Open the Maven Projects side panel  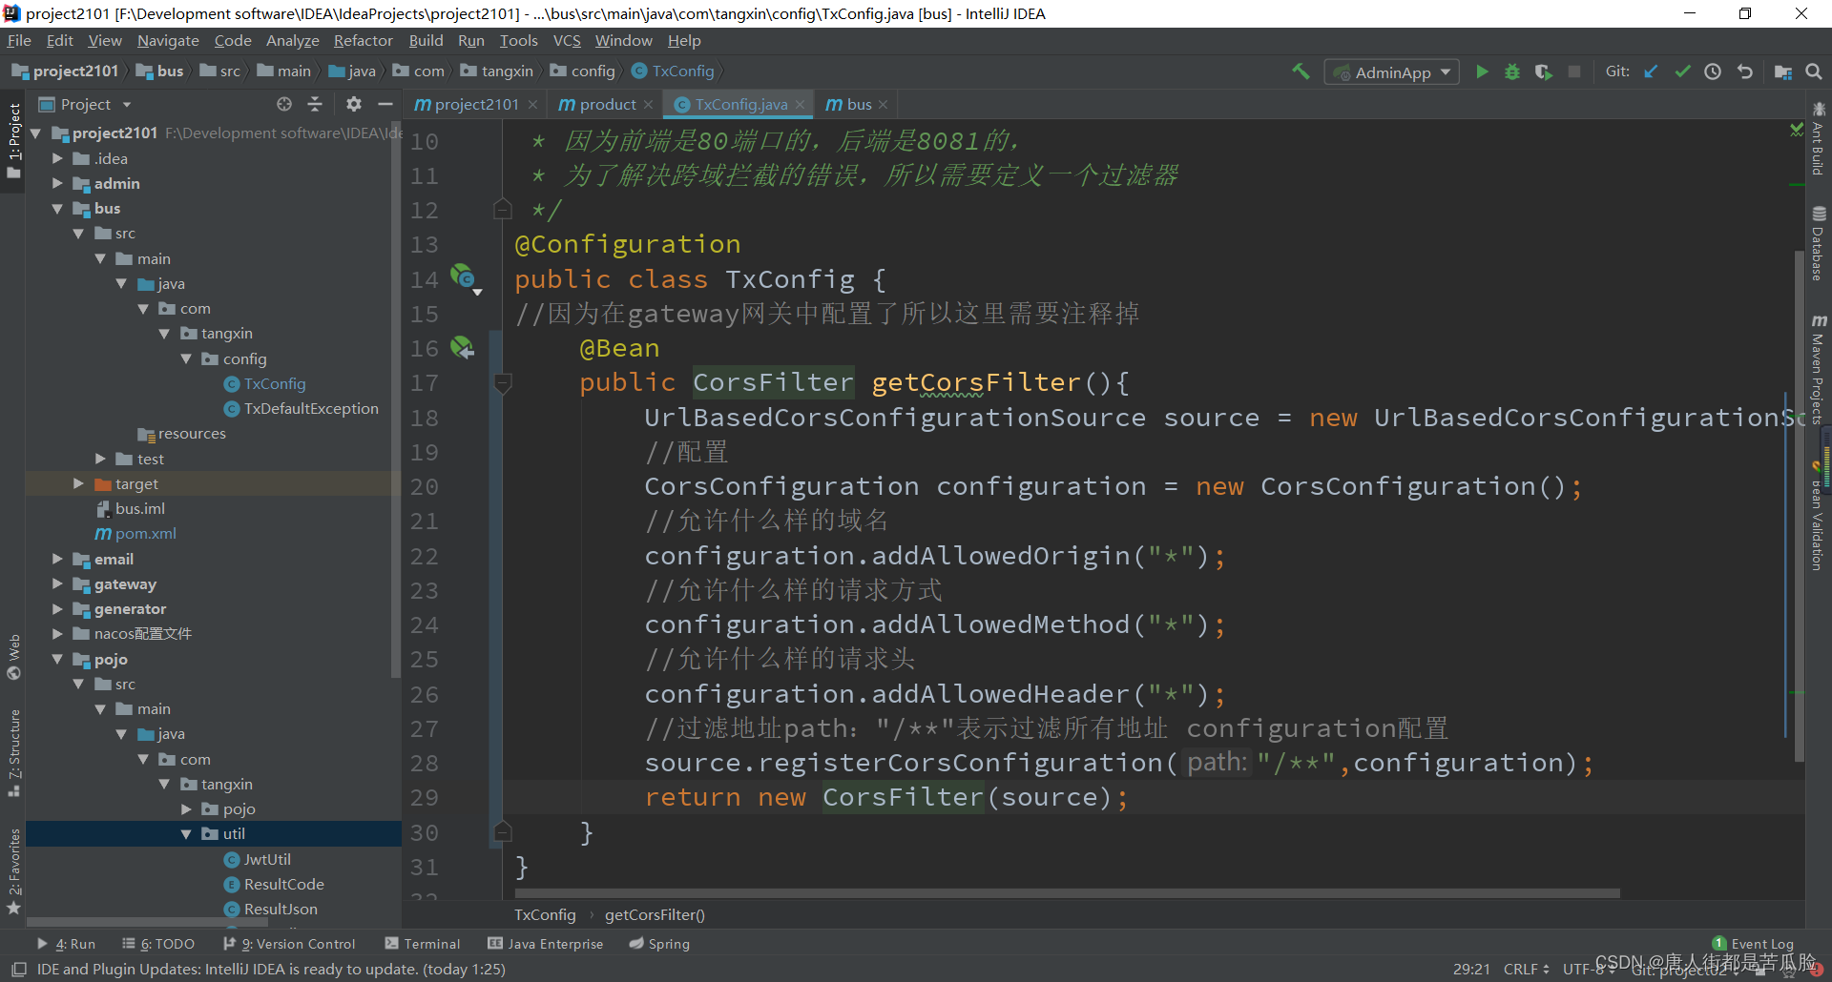coord(1819,368)
